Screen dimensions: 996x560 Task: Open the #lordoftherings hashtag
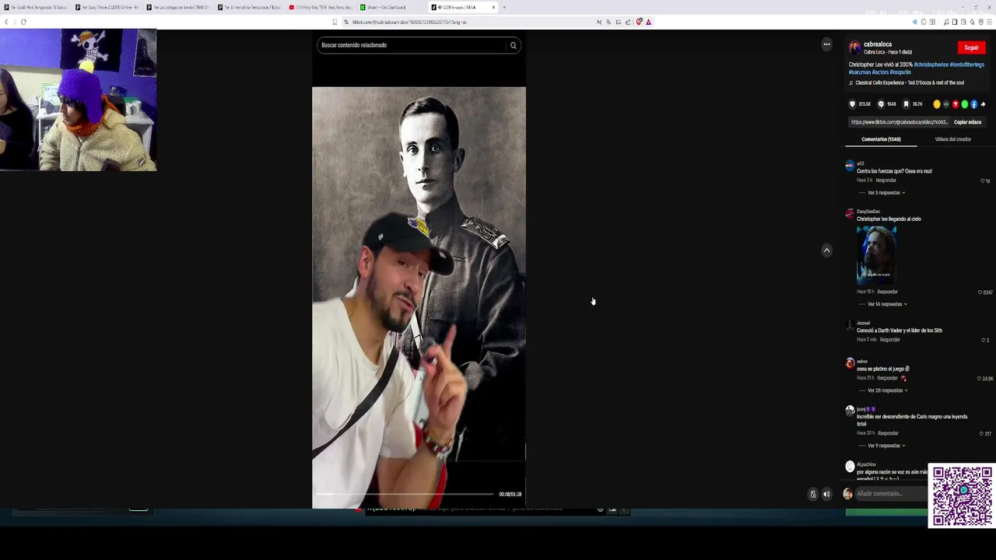tap(967, 65)
